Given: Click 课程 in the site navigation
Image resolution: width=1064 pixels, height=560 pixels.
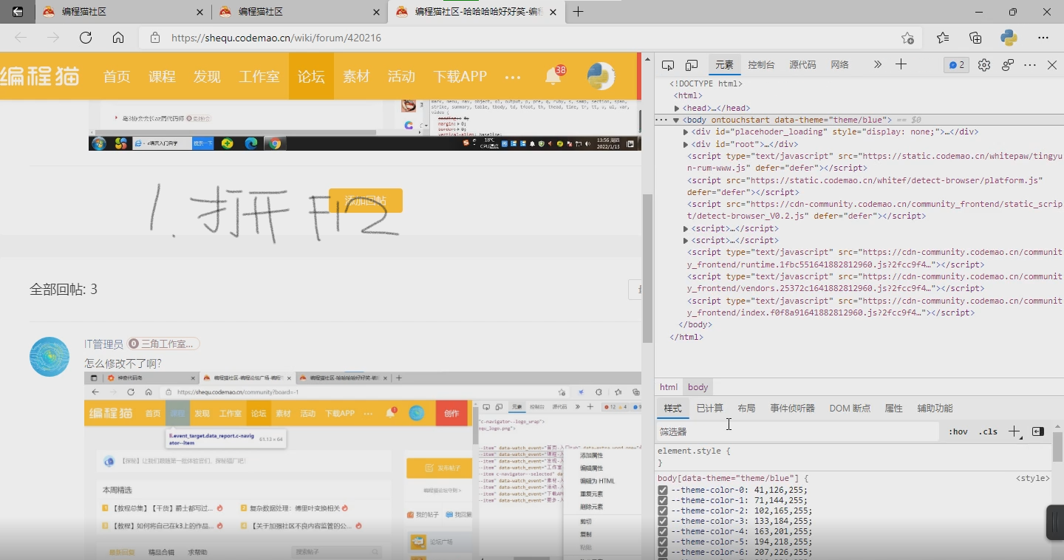Looking at the screenshot, I should [x=162, y=76].
